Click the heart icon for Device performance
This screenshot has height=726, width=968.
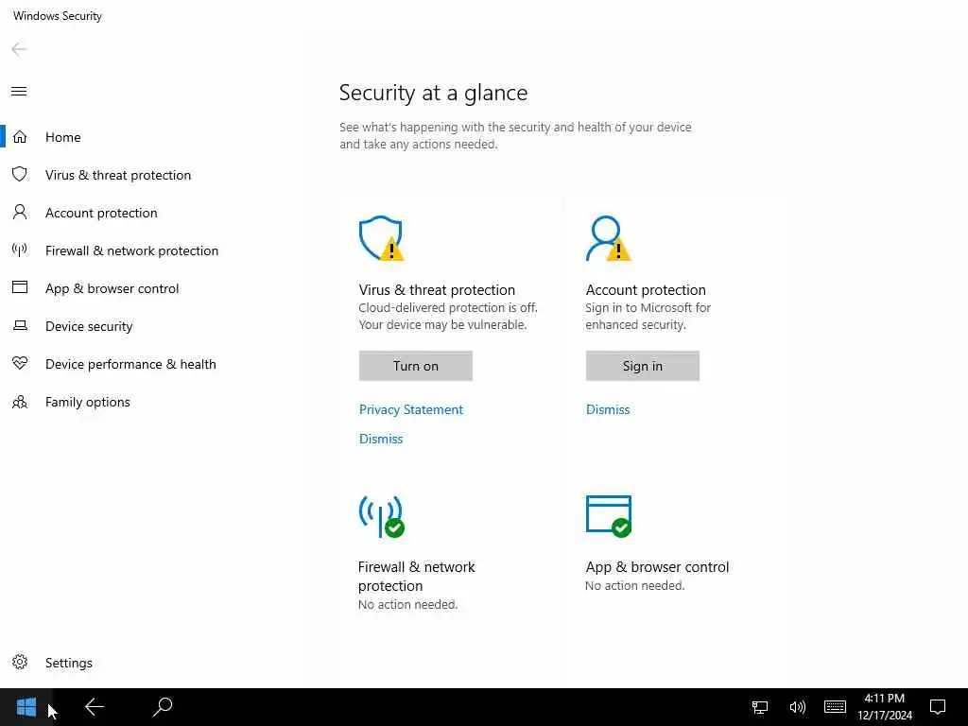pyautogui.click(x=20, y=363)
